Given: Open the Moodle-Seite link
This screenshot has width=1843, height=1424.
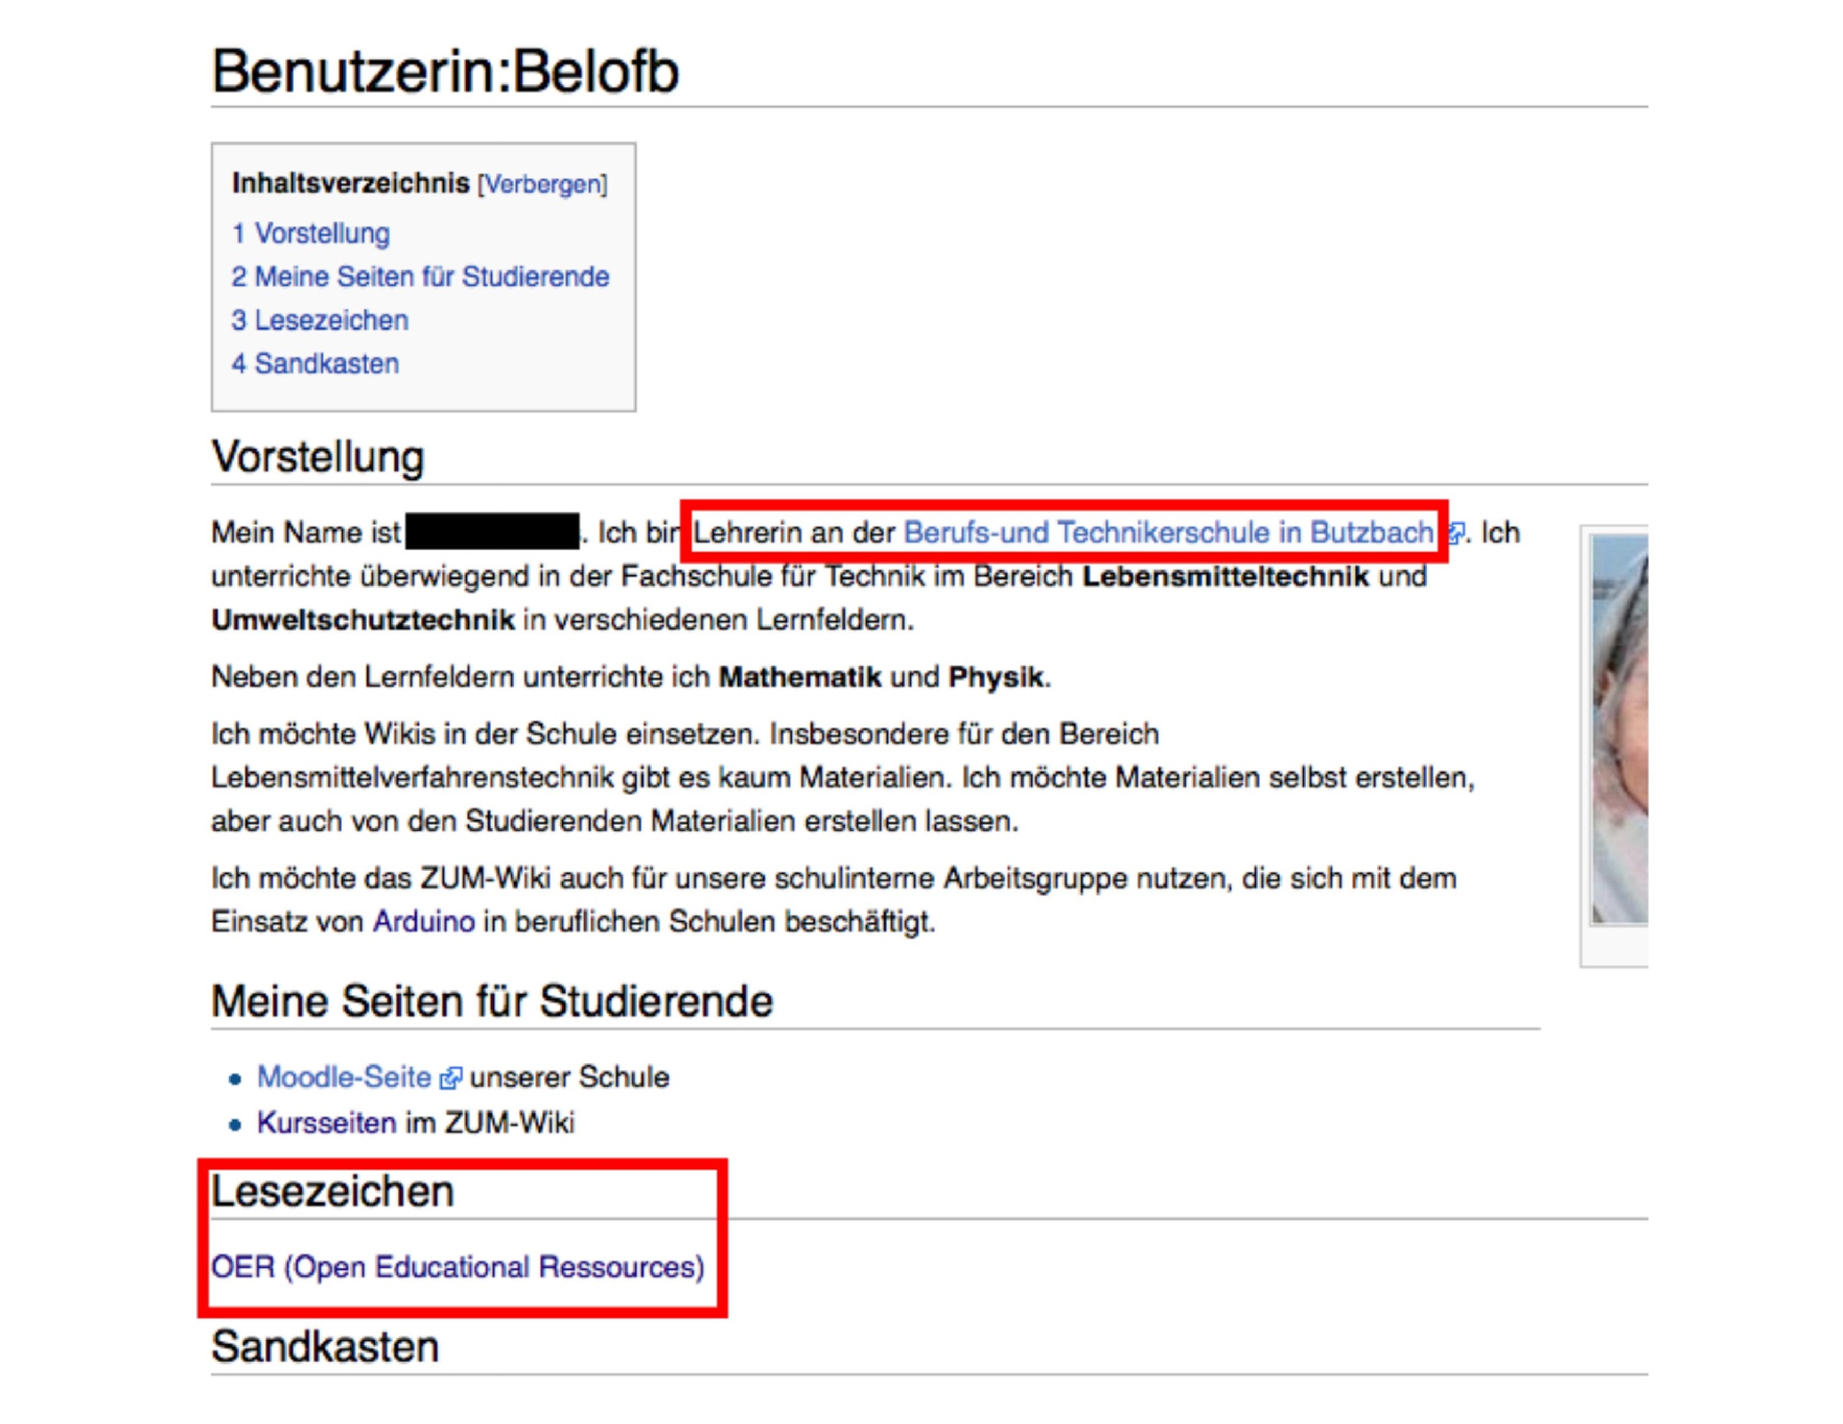Looking at the screenshot, I should [343, 1077].
